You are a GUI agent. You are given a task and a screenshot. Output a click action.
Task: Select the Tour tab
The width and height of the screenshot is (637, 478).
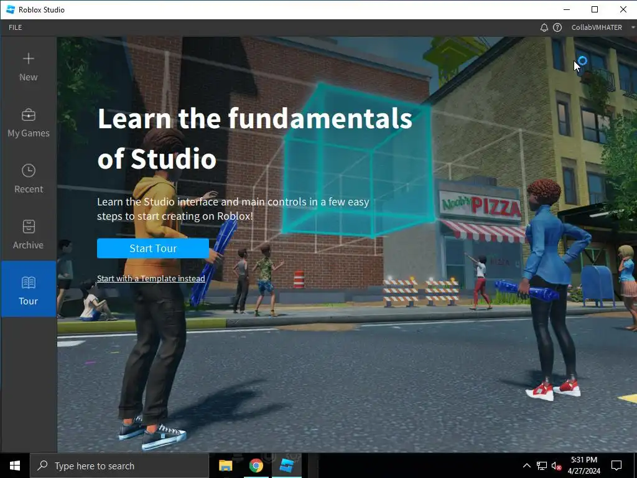pos(29,289)
